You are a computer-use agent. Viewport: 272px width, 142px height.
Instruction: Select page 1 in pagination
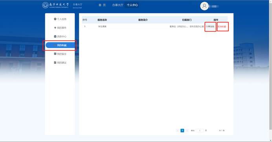click(182, 130)
